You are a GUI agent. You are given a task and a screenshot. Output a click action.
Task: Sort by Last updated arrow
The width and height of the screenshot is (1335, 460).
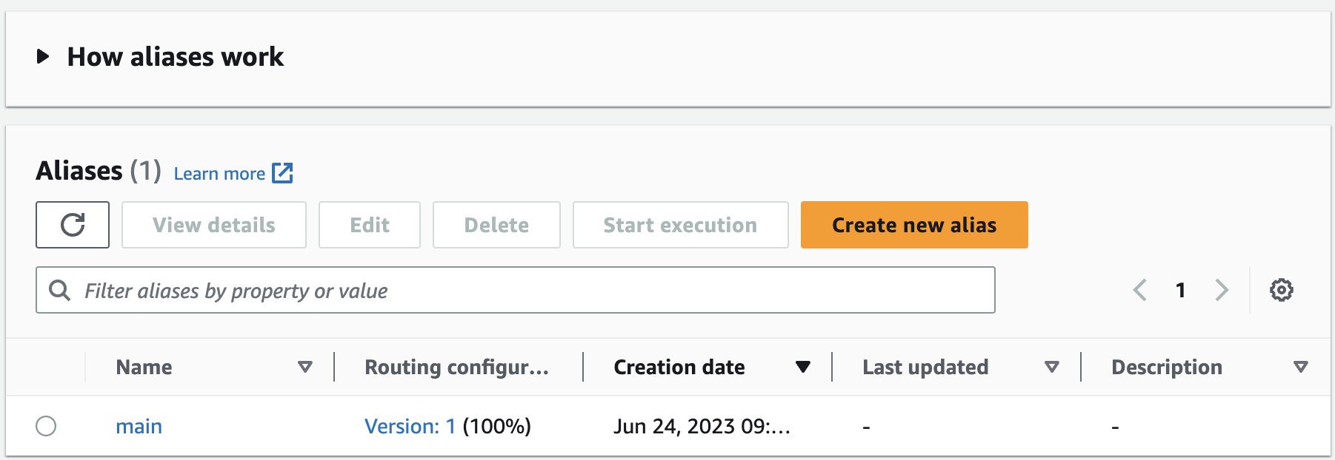point(1051,367)
